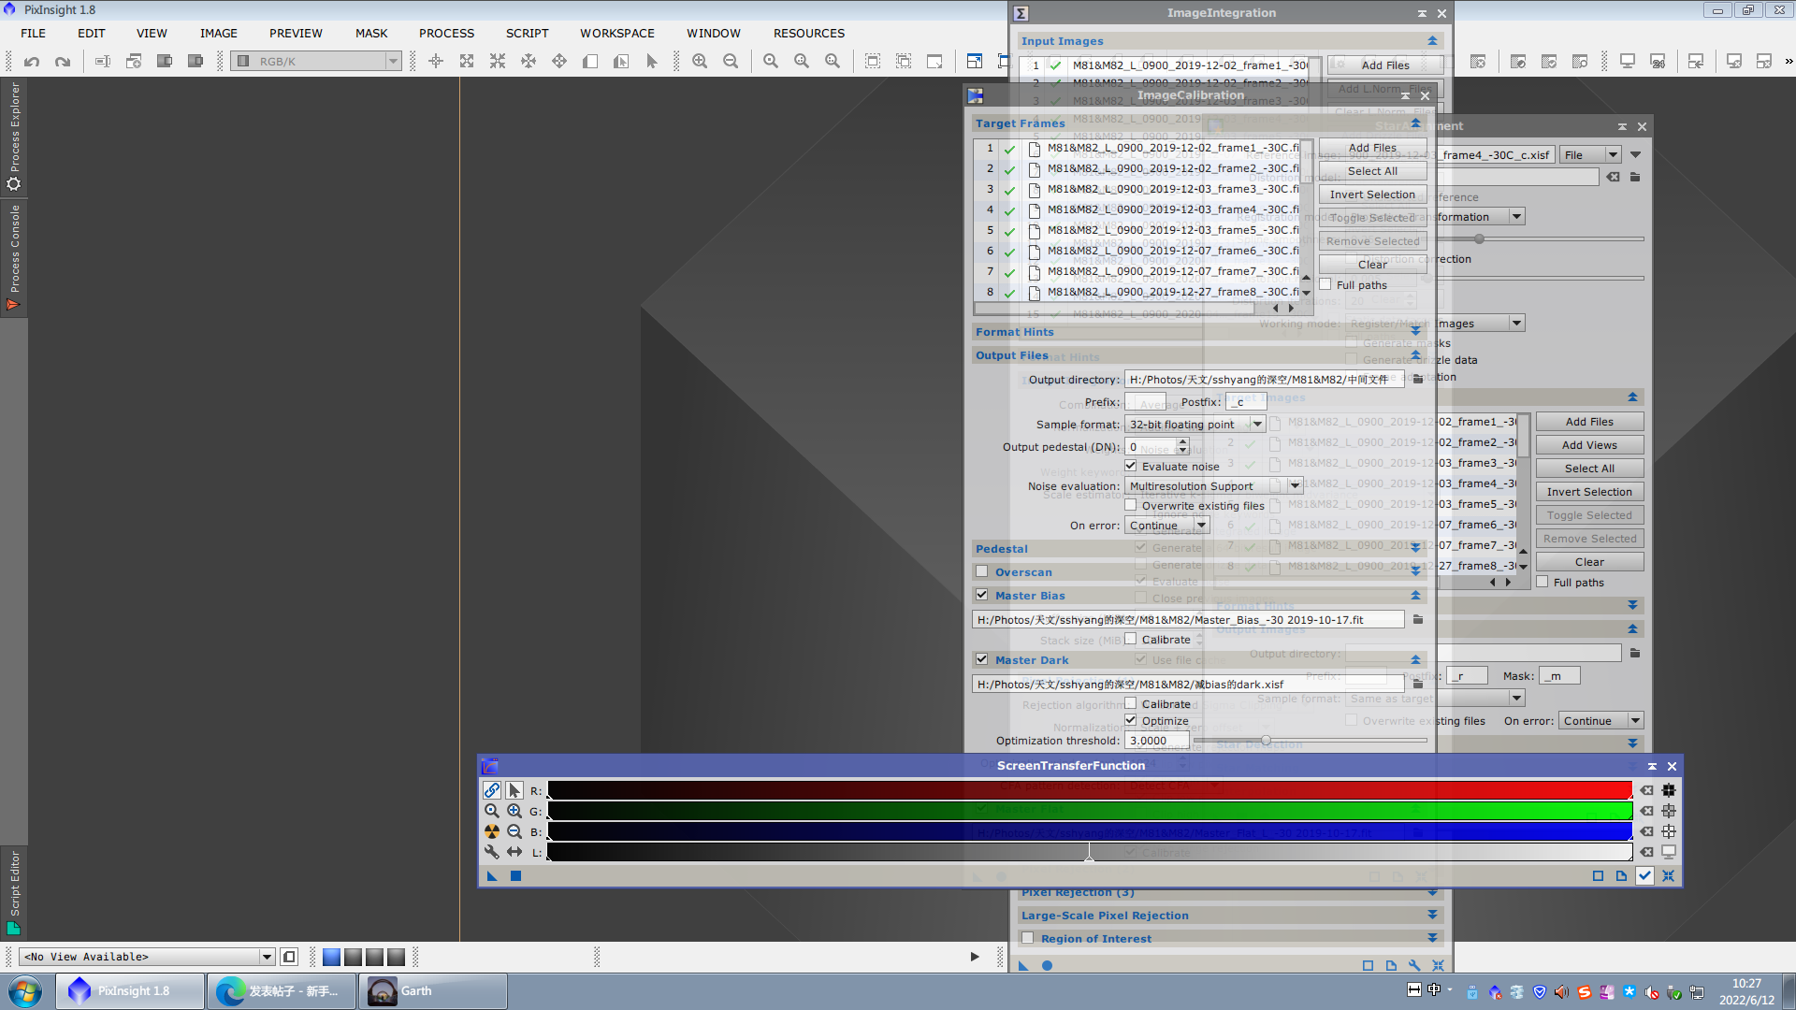1796x1010 pixels.
Task: Browse for the Master Dark file
Action: [1418, 685]
